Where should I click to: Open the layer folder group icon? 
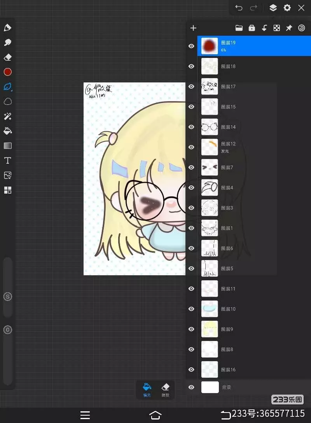239,28
